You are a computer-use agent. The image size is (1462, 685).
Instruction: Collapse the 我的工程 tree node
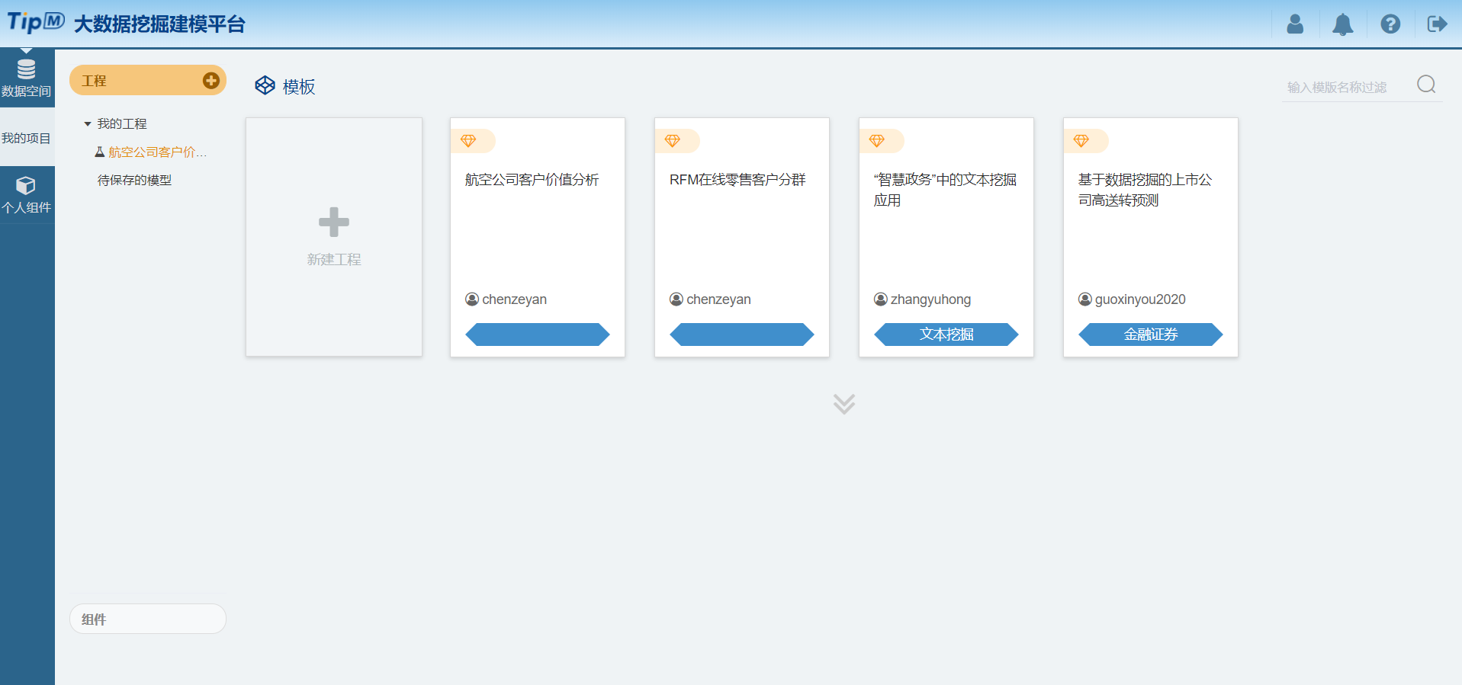[x=88, y=123]
